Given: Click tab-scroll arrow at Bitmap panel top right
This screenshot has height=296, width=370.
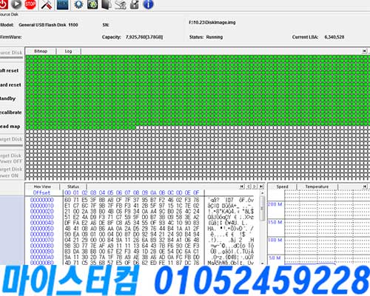Looking at the screenshot, I should pos(364,51).
